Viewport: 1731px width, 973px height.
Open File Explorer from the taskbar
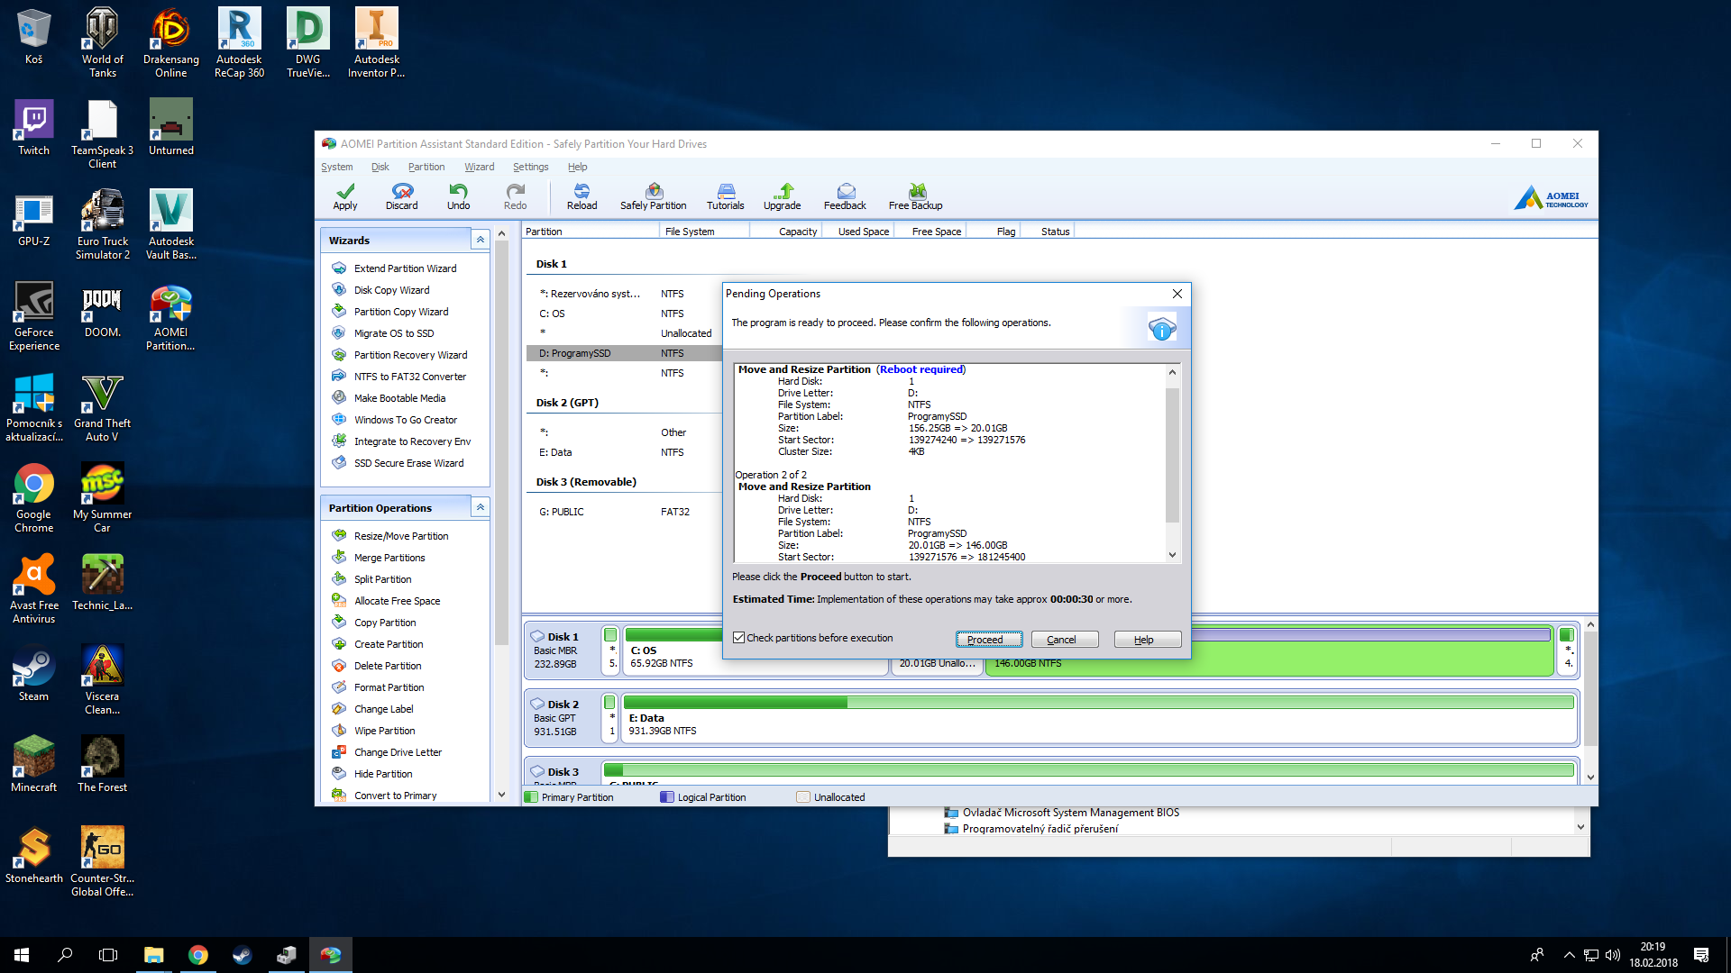click(x=154, y=955)
